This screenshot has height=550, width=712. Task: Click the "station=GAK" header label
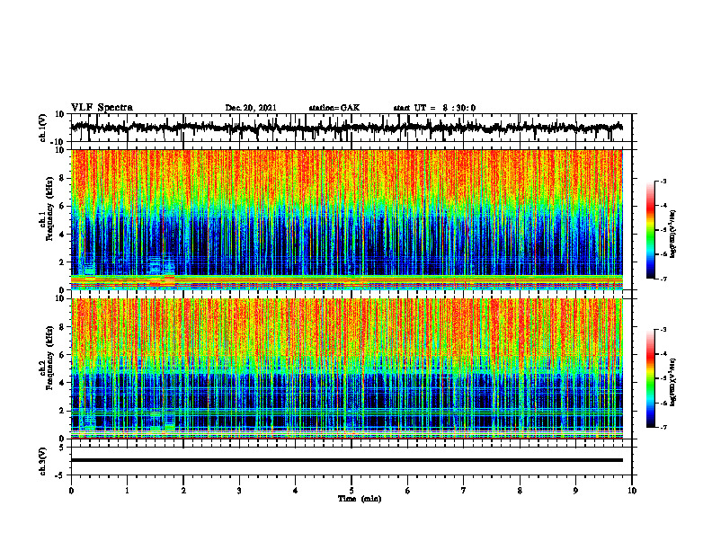point(334,108)
